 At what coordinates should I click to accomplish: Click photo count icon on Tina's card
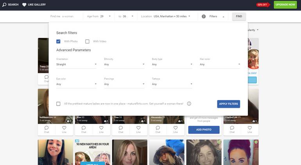coord(143,121)
